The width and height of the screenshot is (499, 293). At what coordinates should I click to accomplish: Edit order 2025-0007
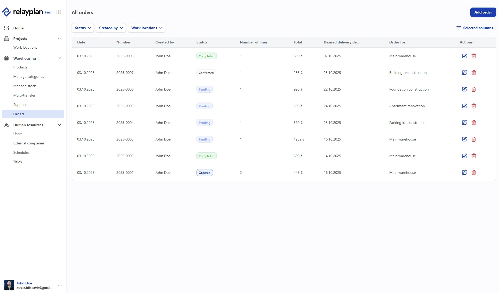click(x=464, y=73)
